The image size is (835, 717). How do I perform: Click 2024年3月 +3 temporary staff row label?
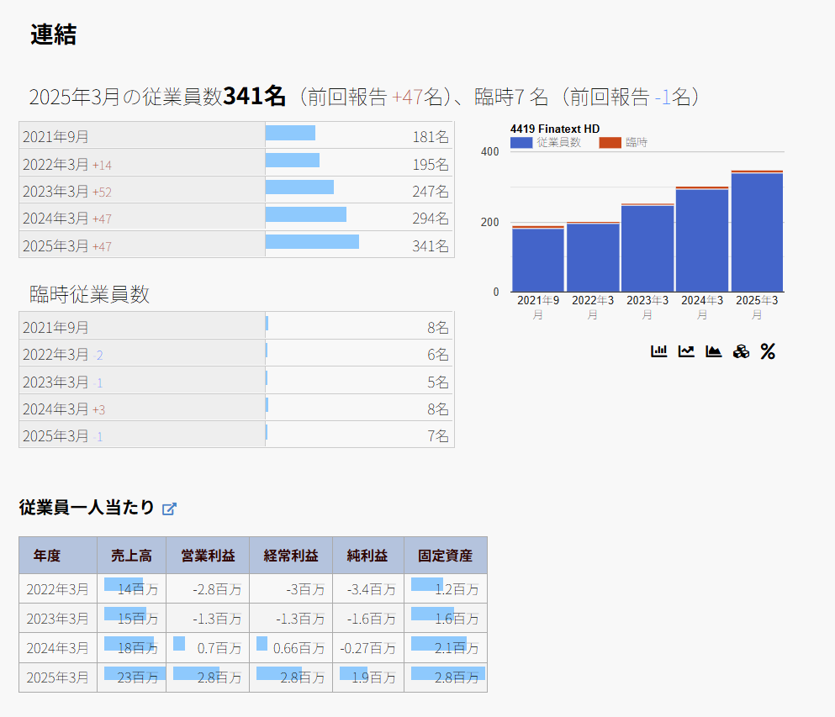[64, 409]
